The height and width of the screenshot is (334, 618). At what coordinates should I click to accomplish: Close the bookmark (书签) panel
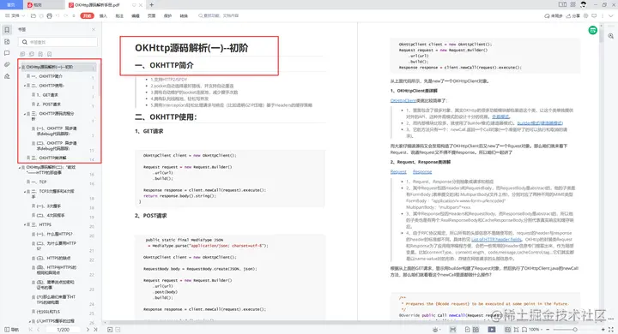point(94,29)
